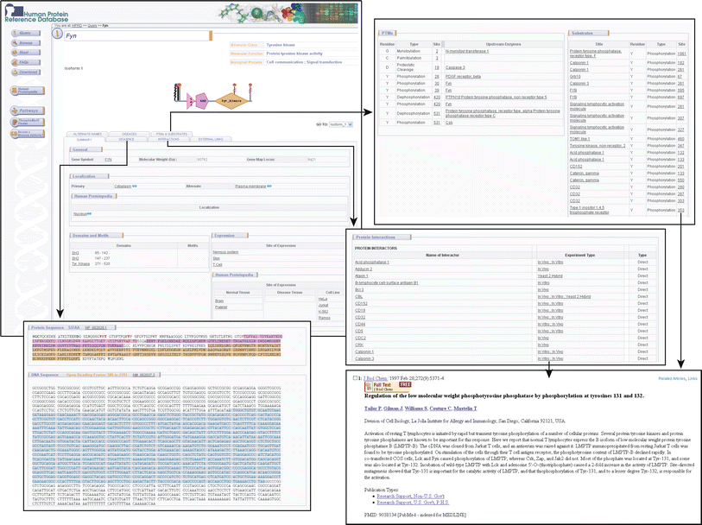Click the Download sidebar button
702x525 pixels.
click(23, 73)
